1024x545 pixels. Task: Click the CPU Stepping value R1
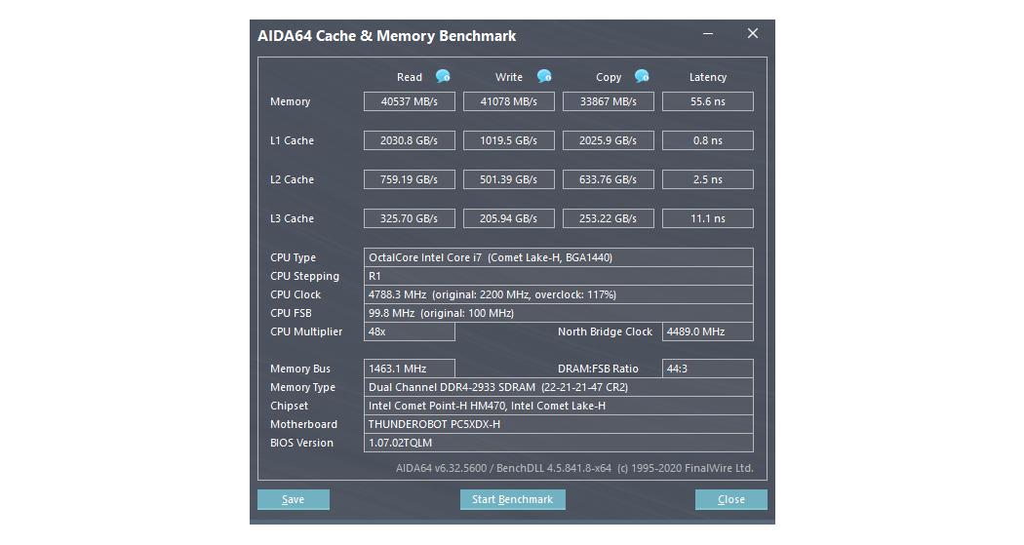[559, 276]
